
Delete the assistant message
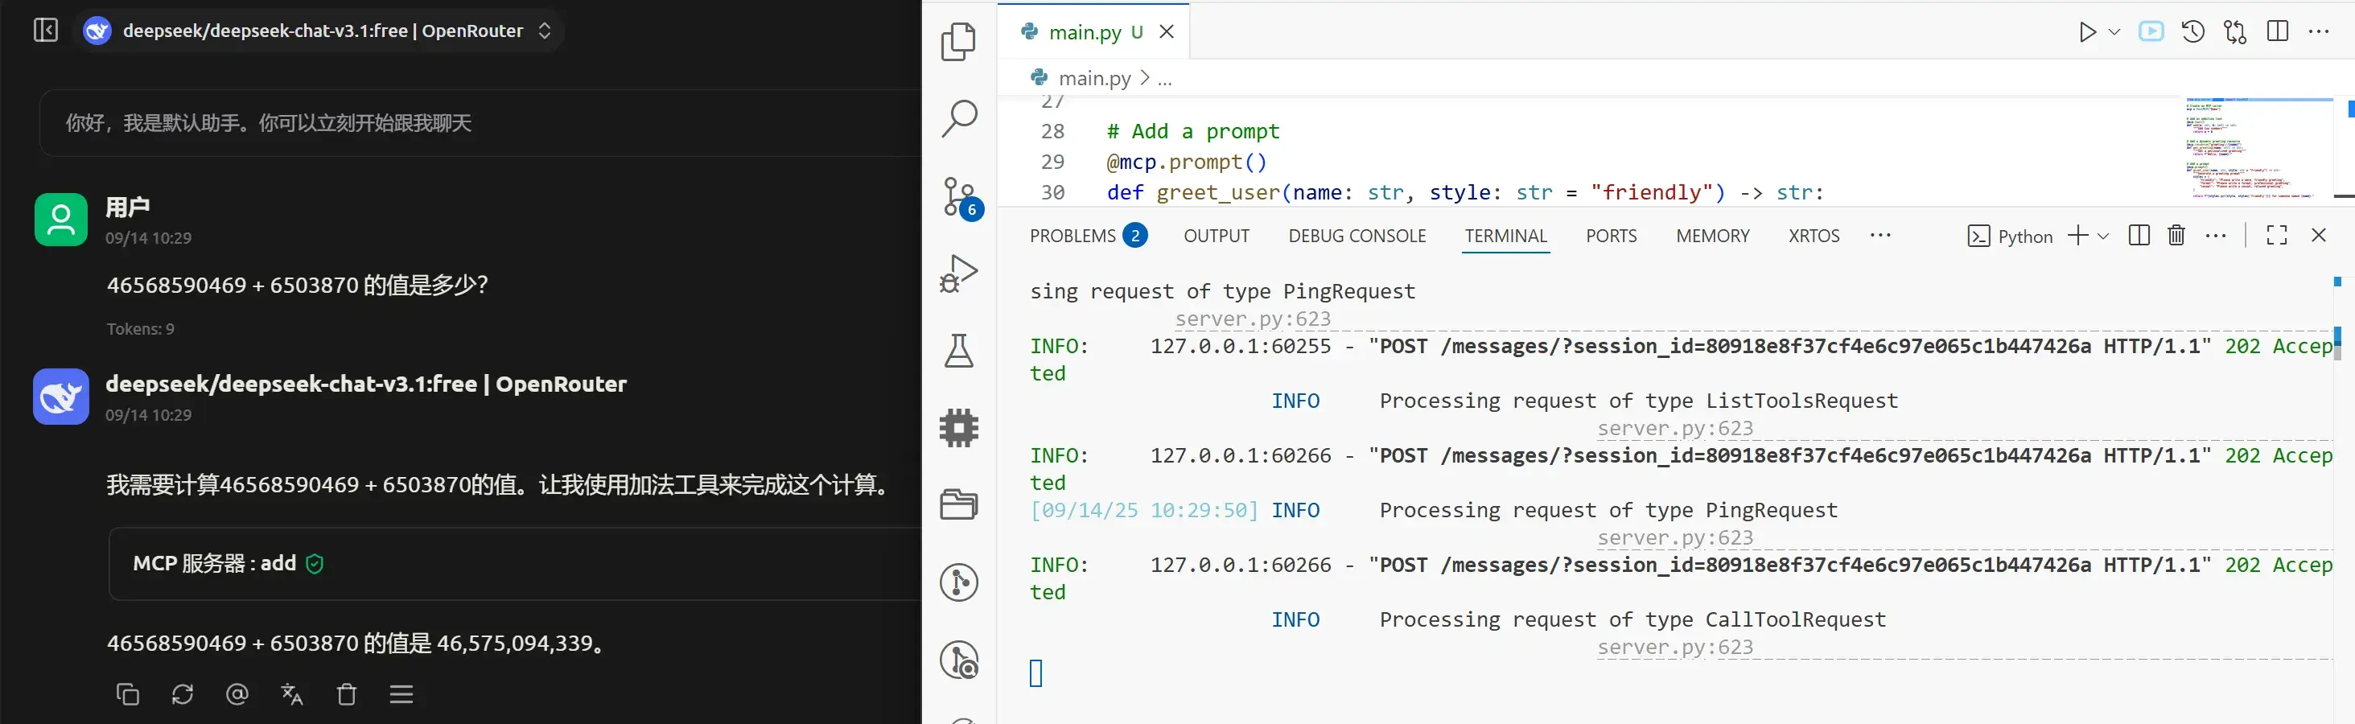pos(347,695)
